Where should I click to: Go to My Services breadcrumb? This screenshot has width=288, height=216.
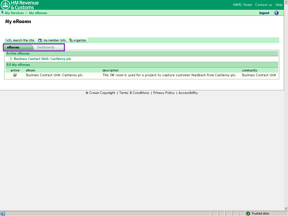tap(14, 13)
